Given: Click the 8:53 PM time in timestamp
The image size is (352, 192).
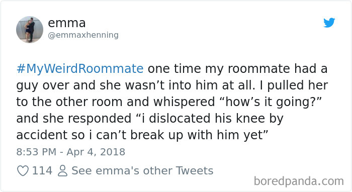Looking at the screenshot, I should tap(36, 152).
